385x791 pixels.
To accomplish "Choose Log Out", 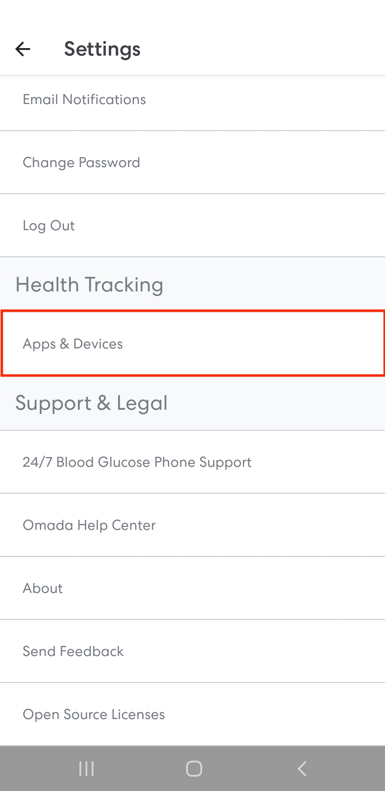I will pos(192,226).
